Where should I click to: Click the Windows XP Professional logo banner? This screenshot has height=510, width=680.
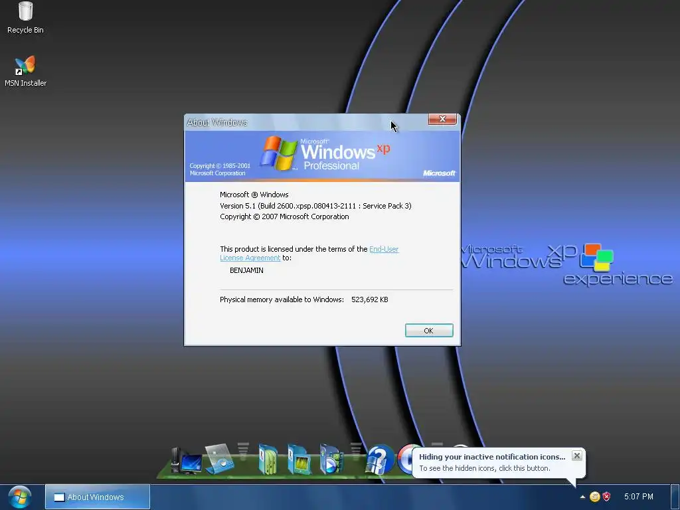[322, 156]
